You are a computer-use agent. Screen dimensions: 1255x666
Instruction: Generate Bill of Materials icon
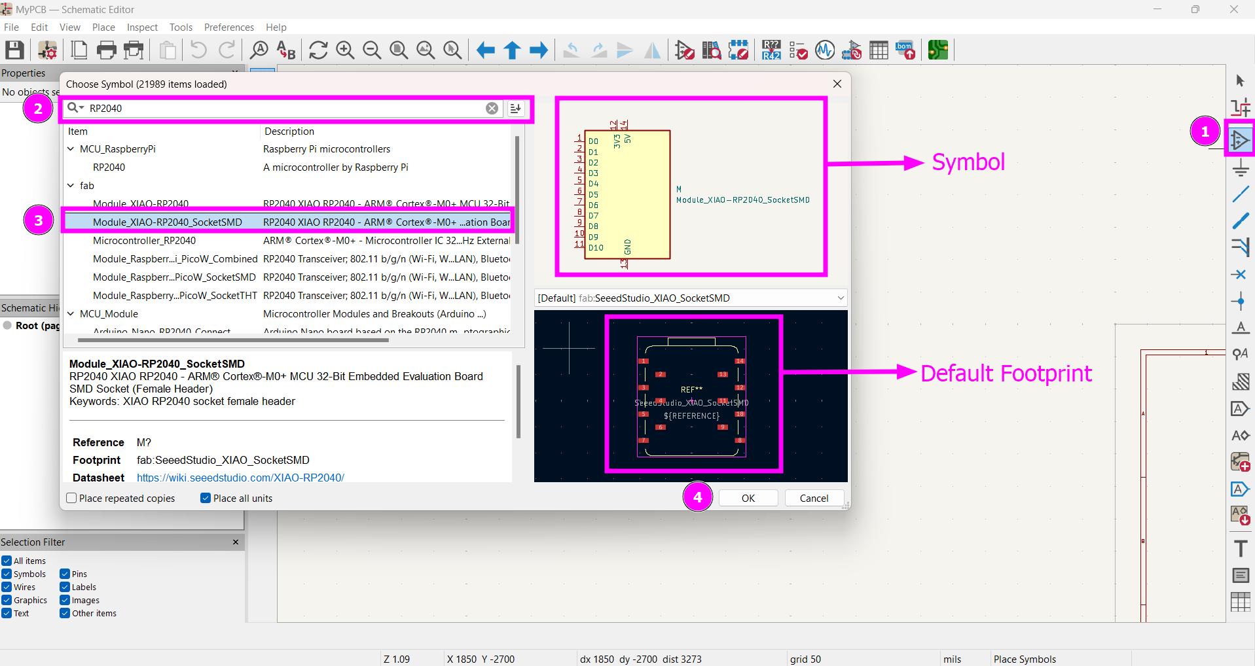tap(905, 50)
